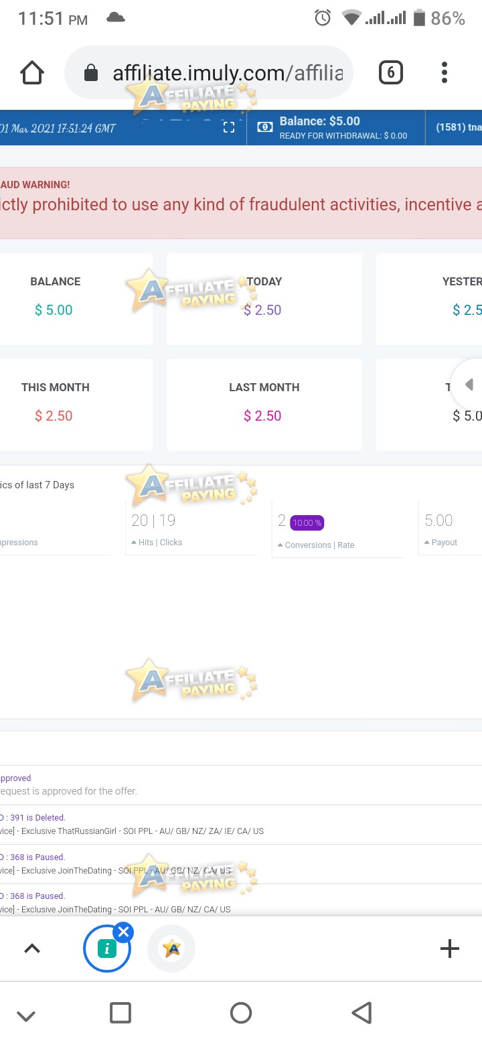Image resolution: width=482 pixels, height=1045 pixels.
Task: Tap the money icon beside Balance
Action: [265, 127]
